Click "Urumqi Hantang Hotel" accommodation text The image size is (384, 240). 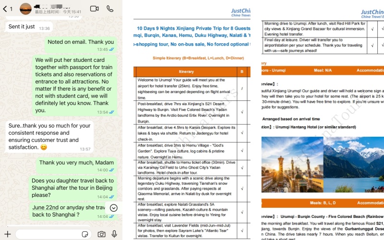316,127
